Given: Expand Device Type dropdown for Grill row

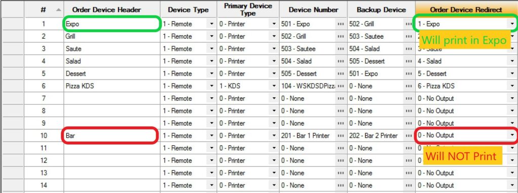Looking at the screenshot, I should (211, 36).
